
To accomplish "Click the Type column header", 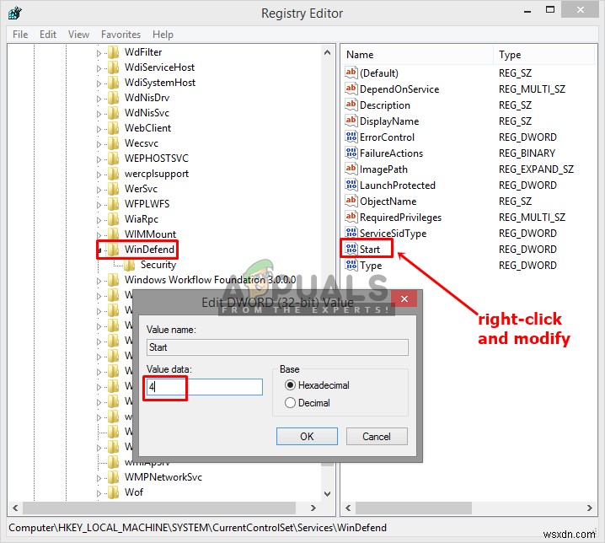I will pyautogui.click(x=544, y=55).
